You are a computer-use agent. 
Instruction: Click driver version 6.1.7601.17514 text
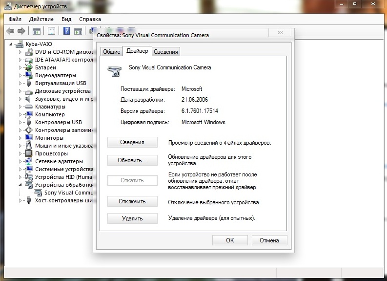(200, 111)
